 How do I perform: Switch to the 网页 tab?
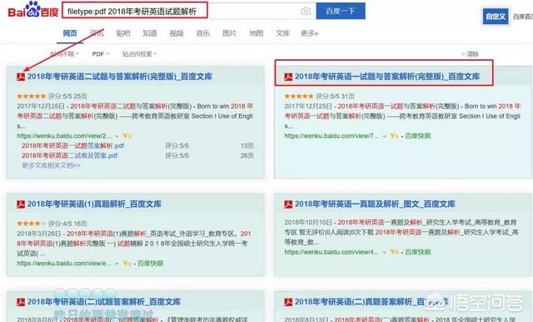70,33
